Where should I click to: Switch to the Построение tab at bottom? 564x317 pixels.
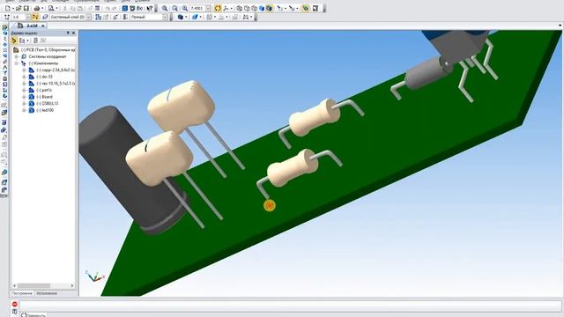[x=22, y=293]
